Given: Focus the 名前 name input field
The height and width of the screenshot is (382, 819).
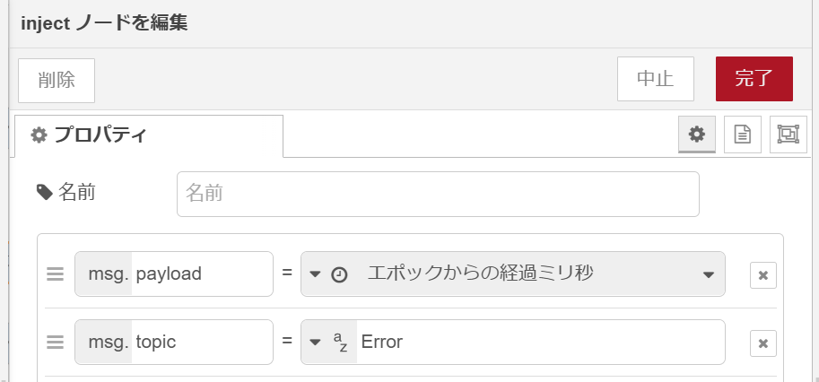Looking at the screenshot, I should 438,194.
